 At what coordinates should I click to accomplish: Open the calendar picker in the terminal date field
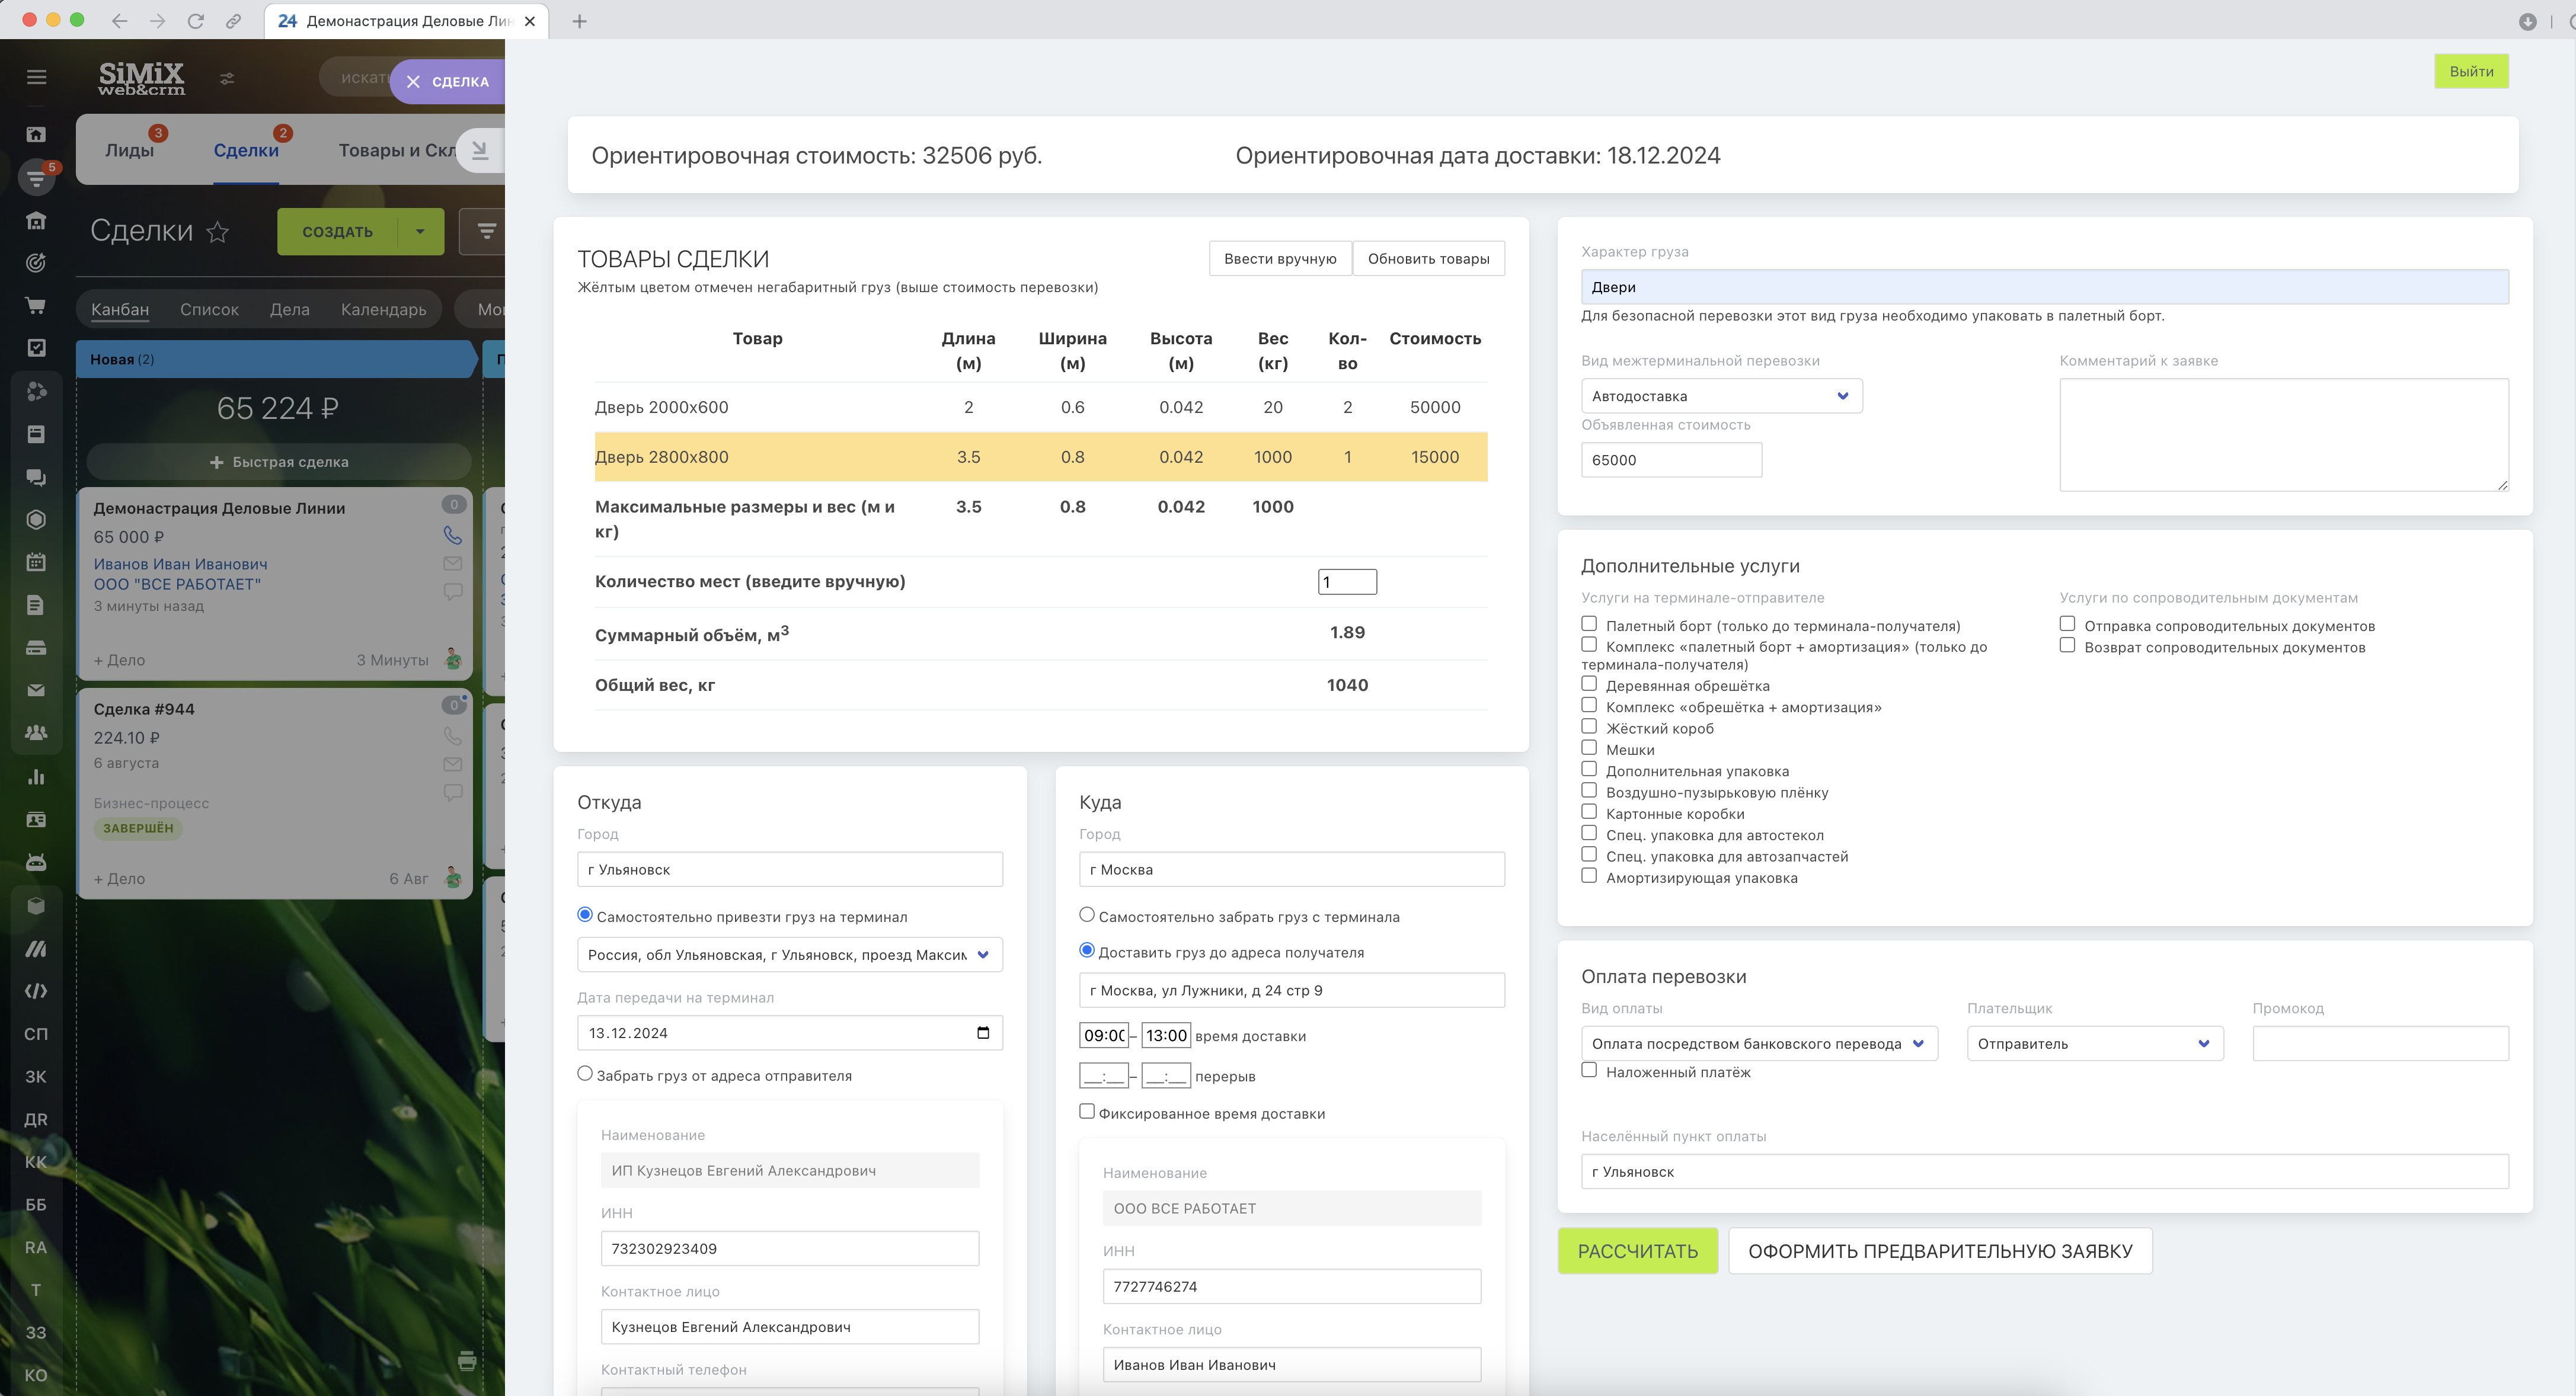tap(982, 1033)
